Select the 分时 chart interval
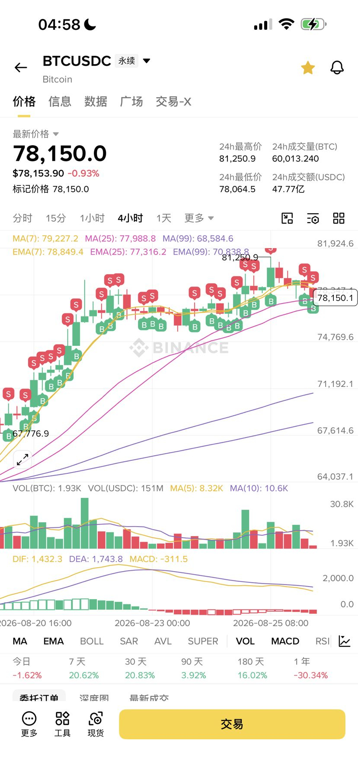358x776 pixels. point(22,218)
